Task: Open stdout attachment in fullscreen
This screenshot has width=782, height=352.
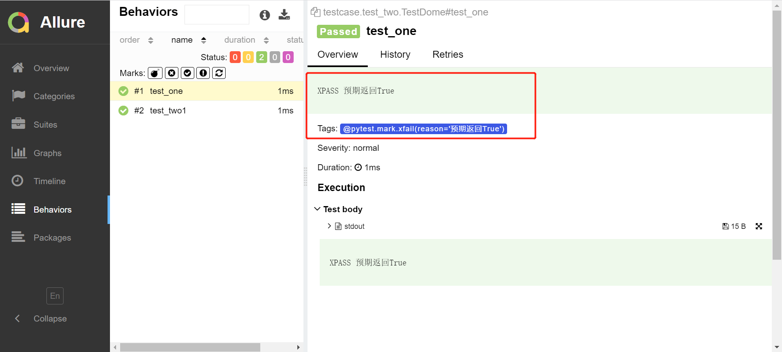Action: (759, 226)
